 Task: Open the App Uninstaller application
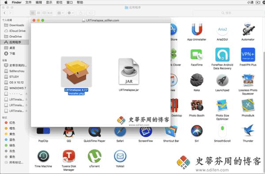[x=197, y=30]
